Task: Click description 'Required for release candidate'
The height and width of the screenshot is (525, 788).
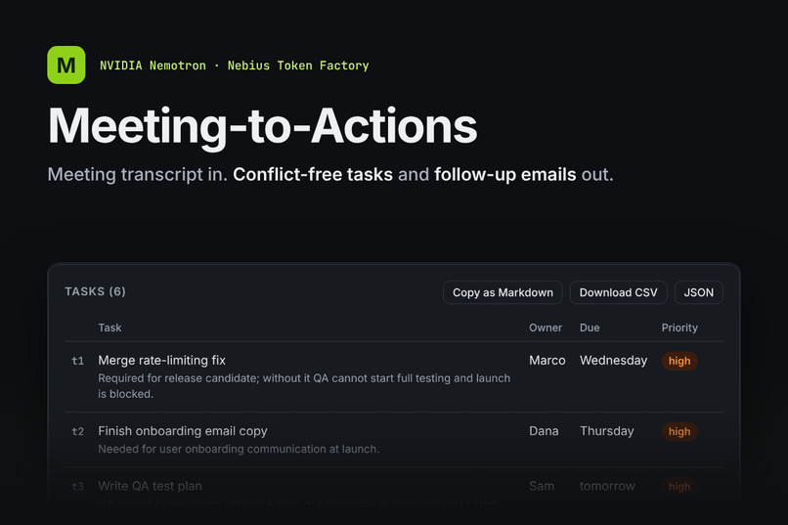Action: click(304, 386)
